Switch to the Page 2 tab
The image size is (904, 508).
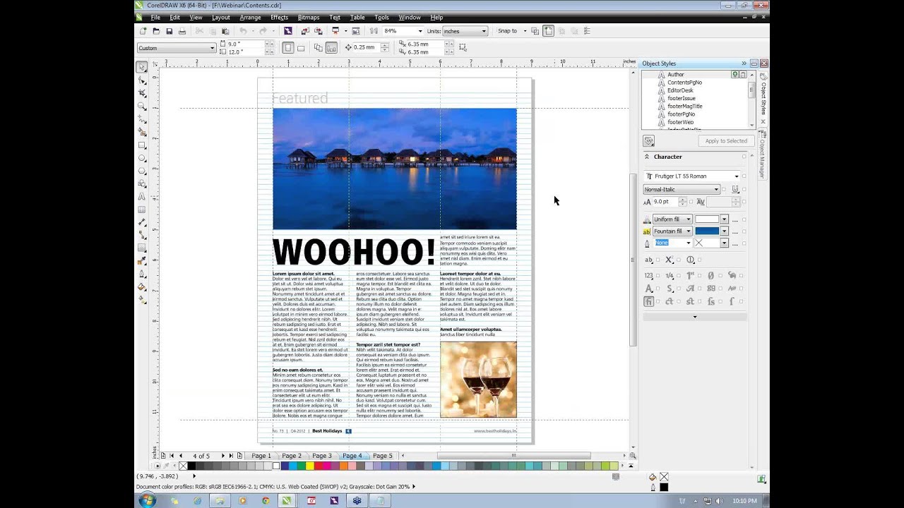(292, 456)
